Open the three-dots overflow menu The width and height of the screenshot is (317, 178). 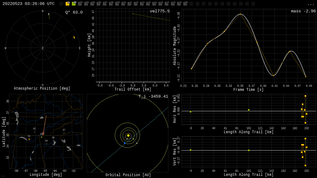pos(310,4)
